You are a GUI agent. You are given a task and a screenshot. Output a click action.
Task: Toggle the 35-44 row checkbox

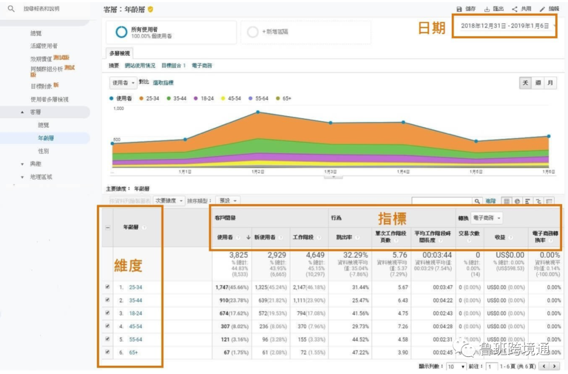pyautogui.click(x=108, y=300)
